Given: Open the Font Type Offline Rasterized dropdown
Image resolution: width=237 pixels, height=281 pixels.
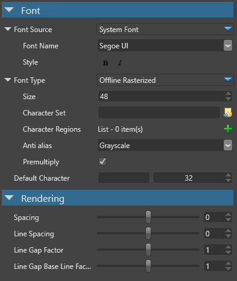Looking at the screenshot, I should (165, 80).
